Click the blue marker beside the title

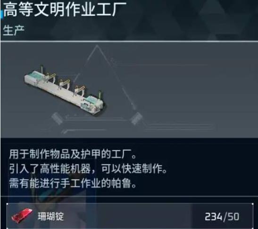point(1,14)
